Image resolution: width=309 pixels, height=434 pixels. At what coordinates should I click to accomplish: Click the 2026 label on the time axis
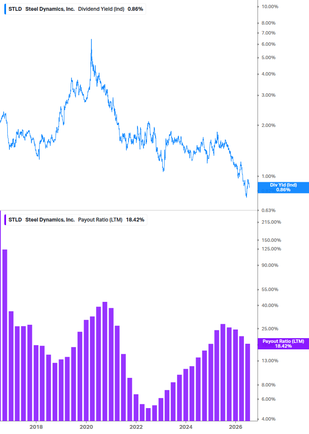236,427
